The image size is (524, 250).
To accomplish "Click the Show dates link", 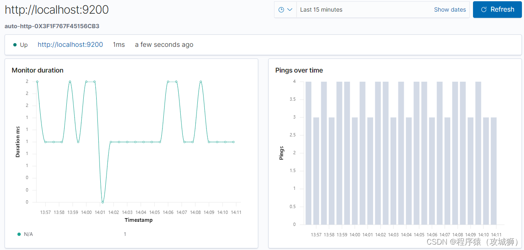I will pyautogui.click(x=450, y=10).
